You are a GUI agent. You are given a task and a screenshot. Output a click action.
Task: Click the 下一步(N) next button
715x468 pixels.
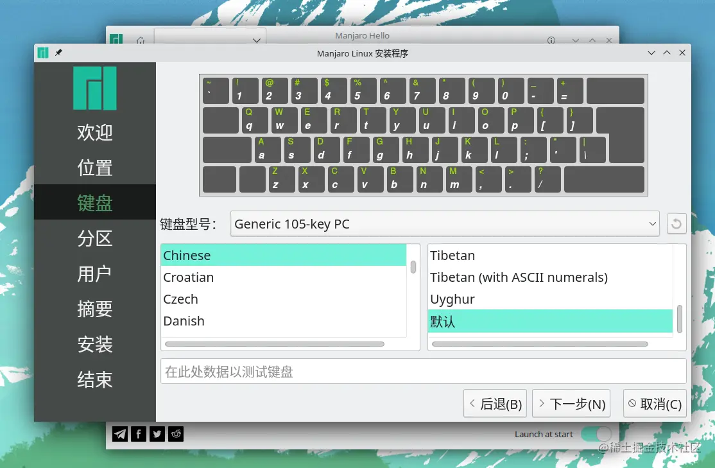click(571, 404)
